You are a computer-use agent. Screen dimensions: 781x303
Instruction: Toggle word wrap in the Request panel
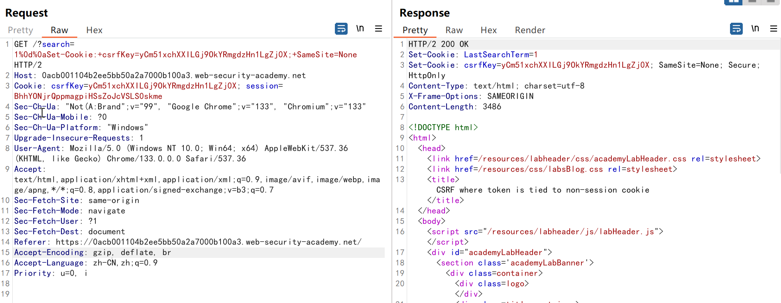click(341, 29)
